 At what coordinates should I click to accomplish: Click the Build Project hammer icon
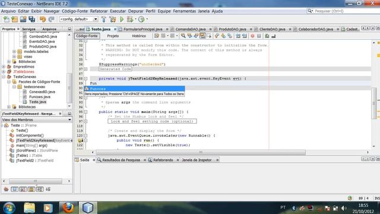pyautogui.click(x=104, y=19)
